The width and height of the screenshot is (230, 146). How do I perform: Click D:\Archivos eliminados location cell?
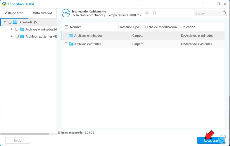[197, 35]
